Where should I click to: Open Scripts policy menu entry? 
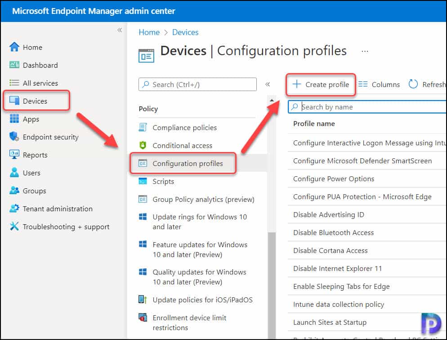[x=163, y=181]
